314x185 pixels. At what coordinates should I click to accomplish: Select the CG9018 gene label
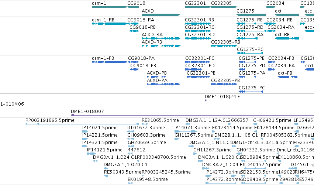[136, 3]
